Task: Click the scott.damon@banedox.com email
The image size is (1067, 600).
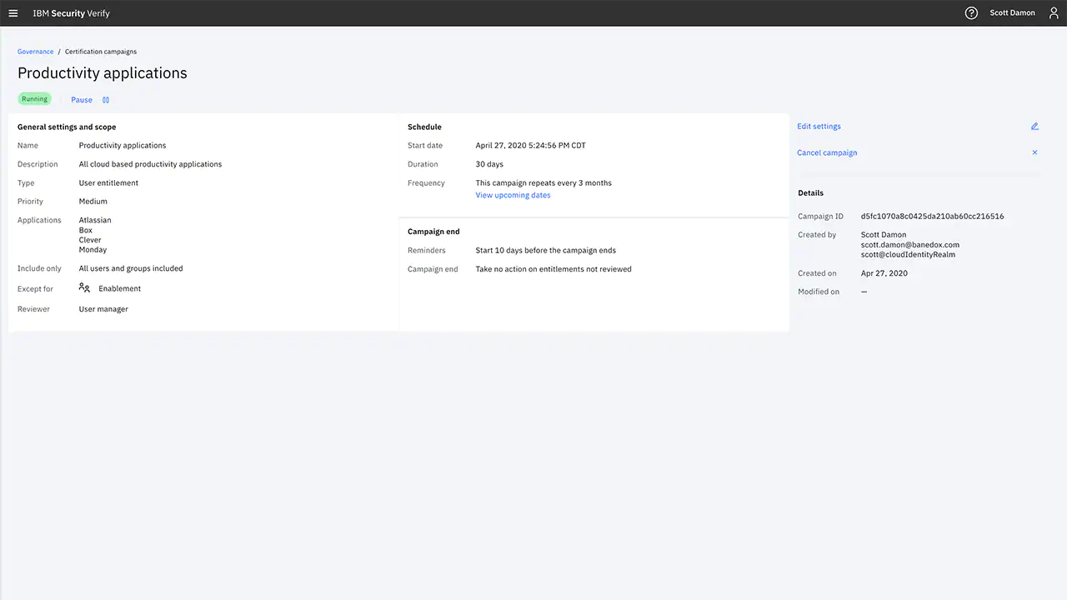Action: [910, 245]
